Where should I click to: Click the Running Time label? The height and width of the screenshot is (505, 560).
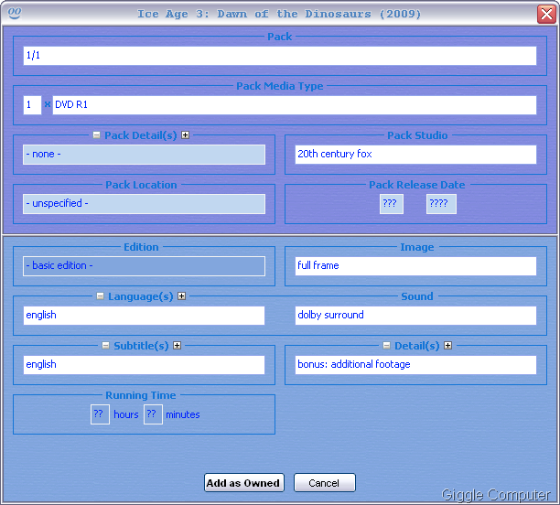141,395
